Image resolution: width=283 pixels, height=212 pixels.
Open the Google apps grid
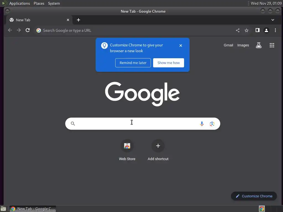[272, 45]
